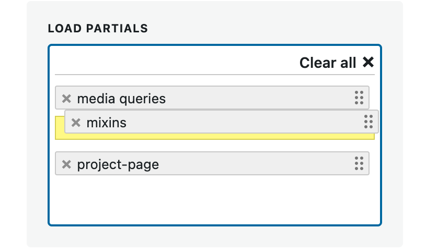The image size is (426, 252).
Task: Remove the project-page partial
Action: click(x=66, y=164)
